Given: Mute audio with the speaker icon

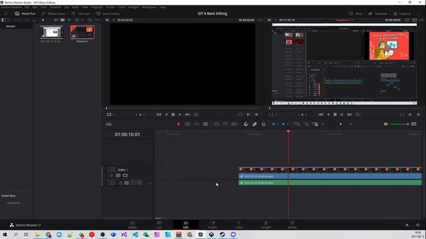Looking at the screenshot, I should 386,124.
